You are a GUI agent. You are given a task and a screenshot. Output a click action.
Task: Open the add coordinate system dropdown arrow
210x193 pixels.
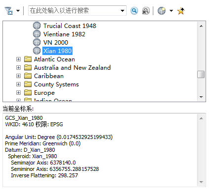[x=171, y=11]
